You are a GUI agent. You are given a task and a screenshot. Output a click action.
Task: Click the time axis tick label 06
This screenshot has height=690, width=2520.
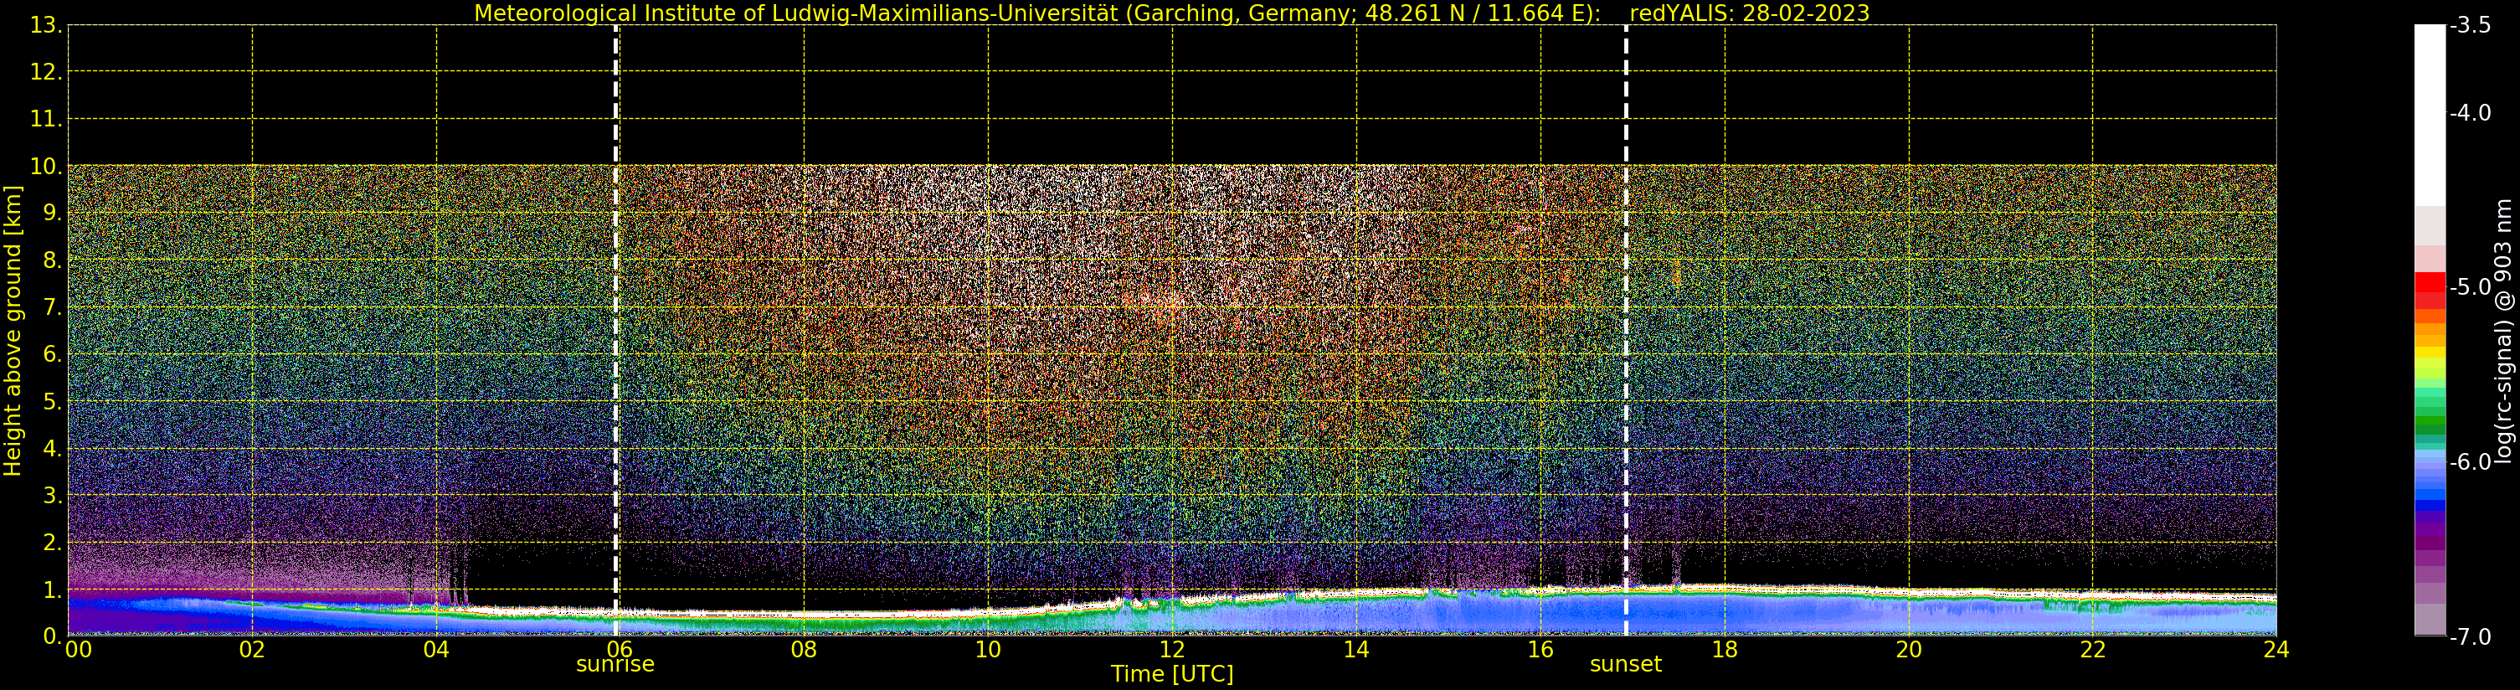point(620,650)
